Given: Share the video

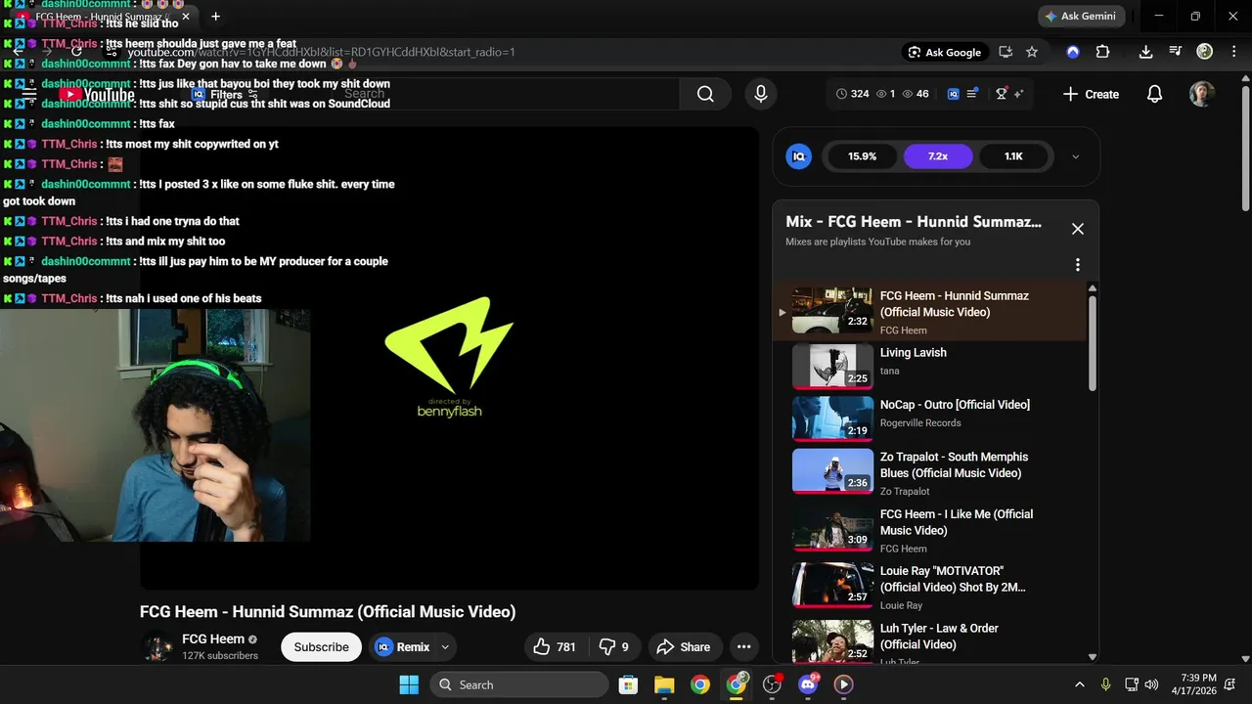Looking at the screenshot, I should [x=683, y=647].
